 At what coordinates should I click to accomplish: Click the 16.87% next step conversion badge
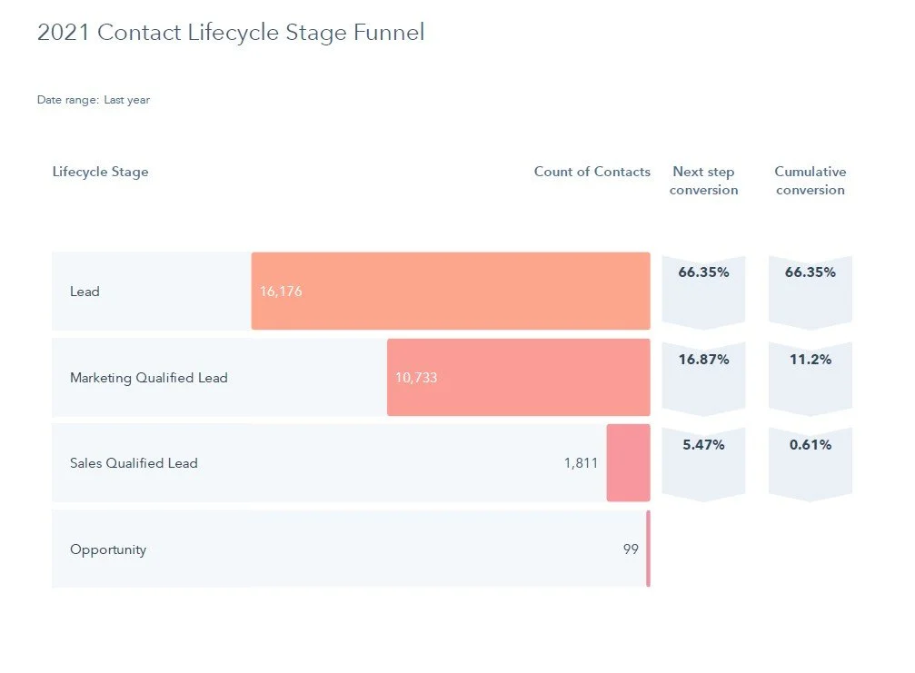pyautogui.click(x=703, y=374)
